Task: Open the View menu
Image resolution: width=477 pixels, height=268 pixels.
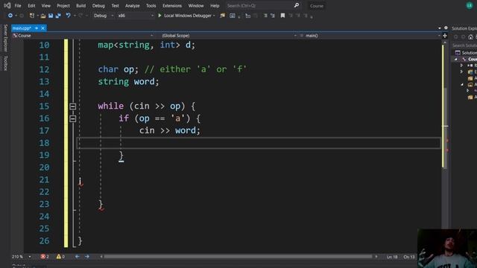Action: 46,5
